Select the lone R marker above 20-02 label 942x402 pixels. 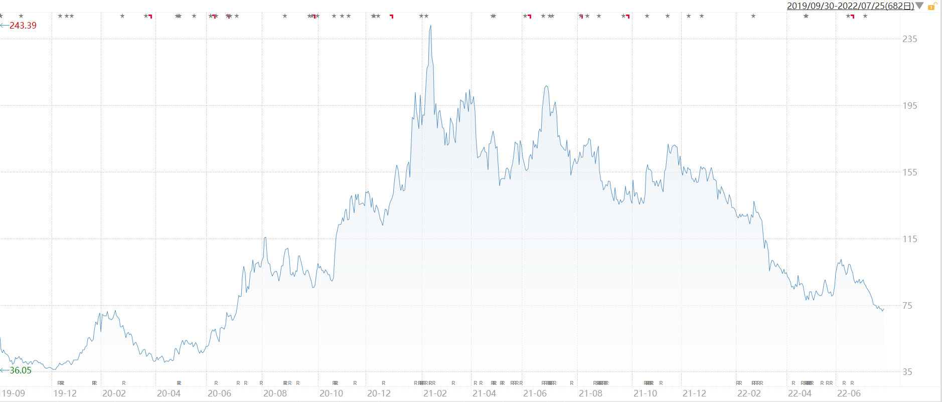coord(124,383)
